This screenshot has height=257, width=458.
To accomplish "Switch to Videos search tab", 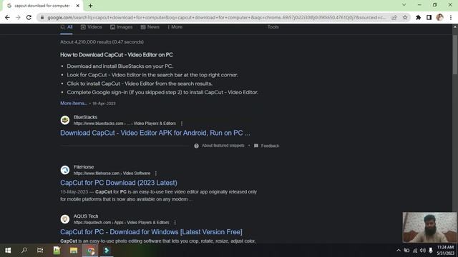I will (x=92, y=27).
